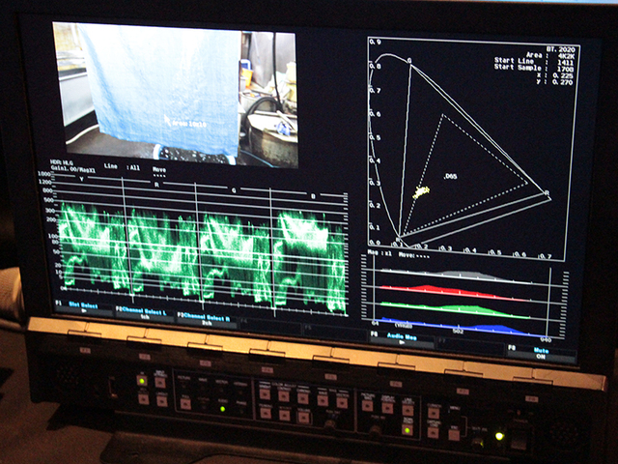This screenshot has width=618, height=464.
Task: Click the yellow chromaticity plot cluster
Action: 421,192
